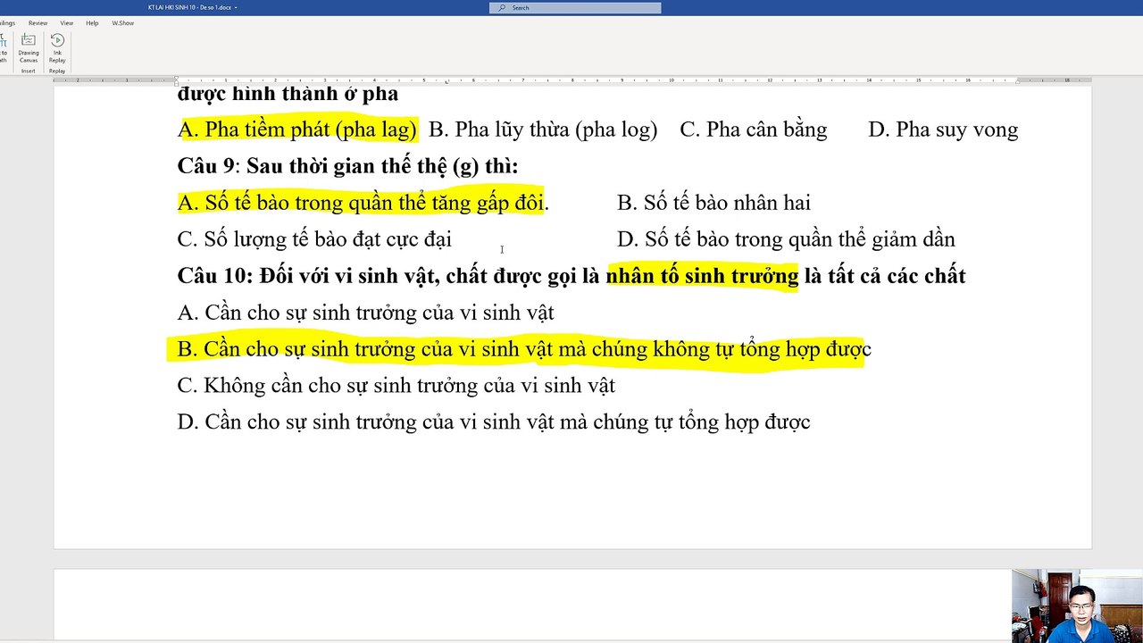Click the "Câu 10" question label
Viewport: 1143px width, 643px height.
point(215,276)
